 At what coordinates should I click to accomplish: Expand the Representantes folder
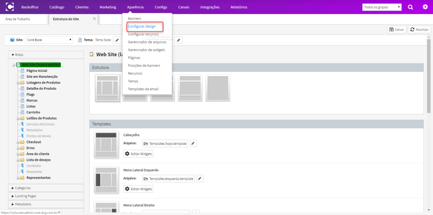click(17, 178)
